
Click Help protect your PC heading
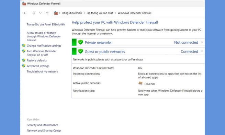coord(115,22)
